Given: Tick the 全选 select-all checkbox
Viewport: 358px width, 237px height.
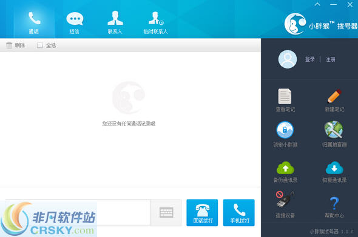Looking at the screenshot, I should (x=39, y=45).
